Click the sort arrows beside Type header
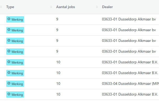Viewport: 159px width, 106px height. click(51, 7)
